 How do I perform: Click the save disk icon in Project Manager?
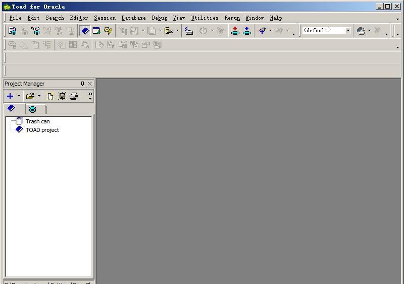click(x=62, y=96)
